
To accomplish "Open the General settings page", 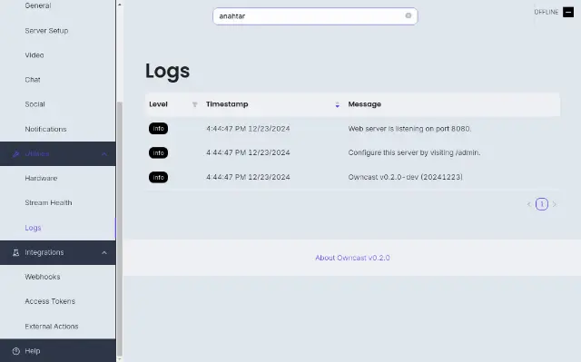I will tap(38, 5).
